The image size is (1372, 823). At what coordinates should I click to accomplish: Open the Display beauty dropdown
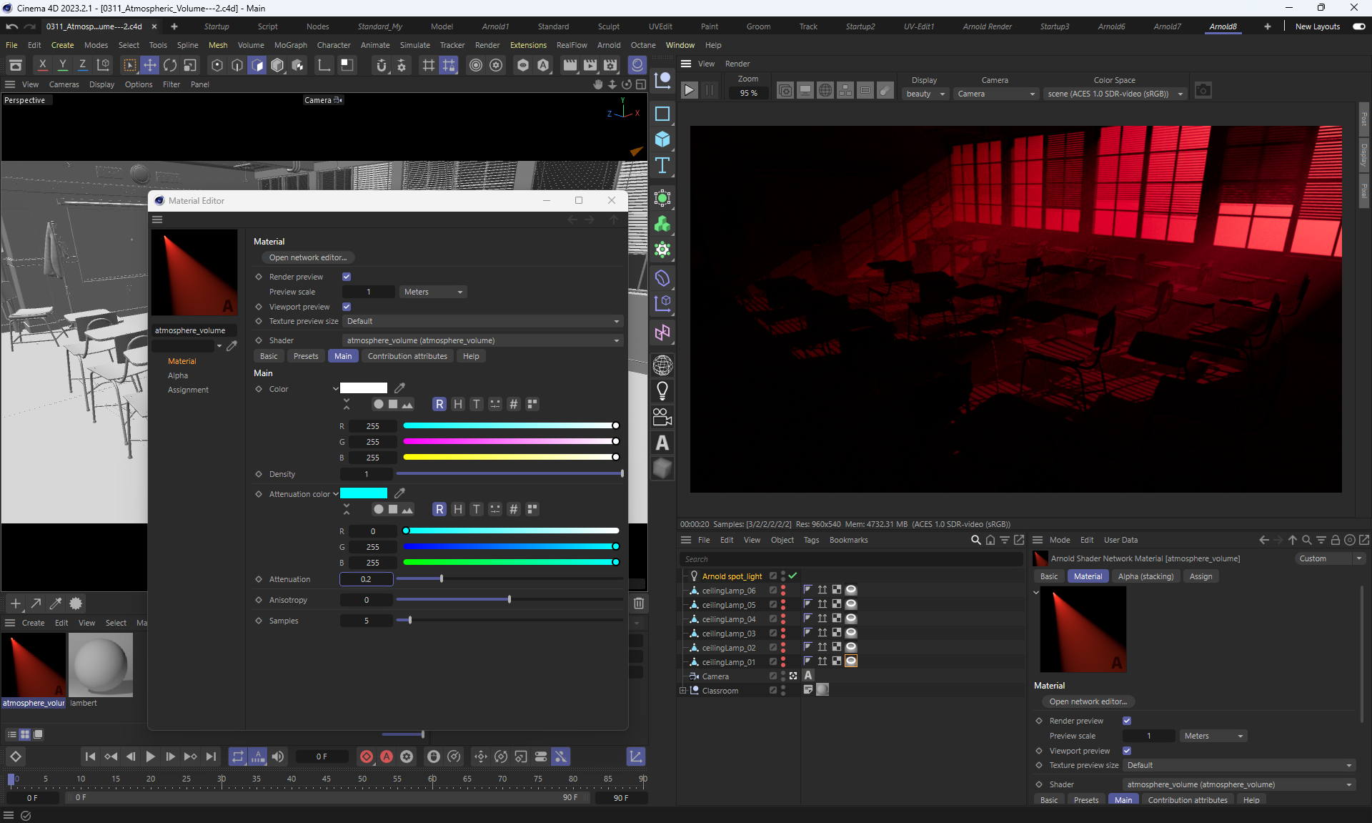pyautogui.click(x=925, y=94)
